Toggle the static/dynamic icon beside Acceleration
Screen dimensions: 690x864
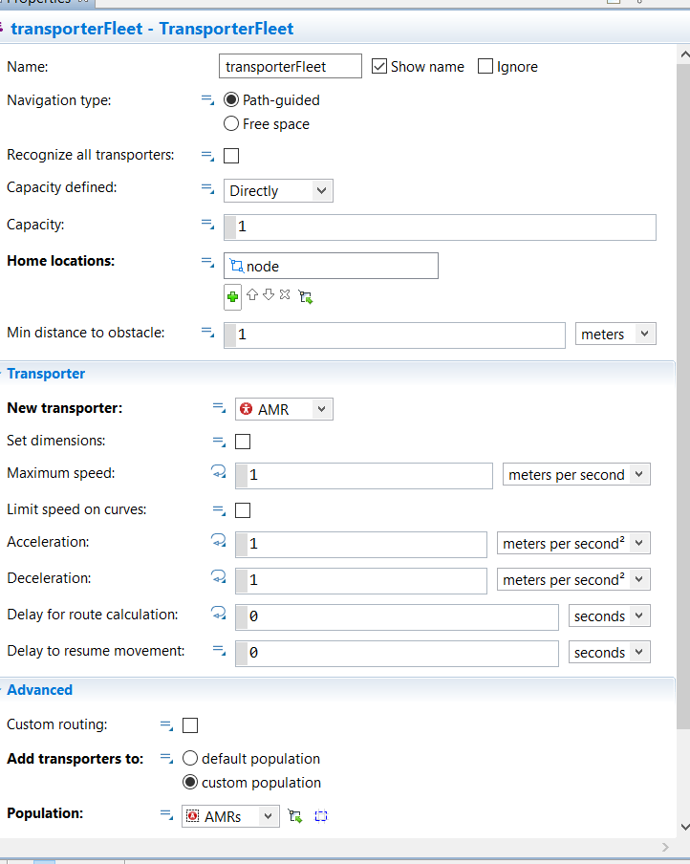(219, 542)
